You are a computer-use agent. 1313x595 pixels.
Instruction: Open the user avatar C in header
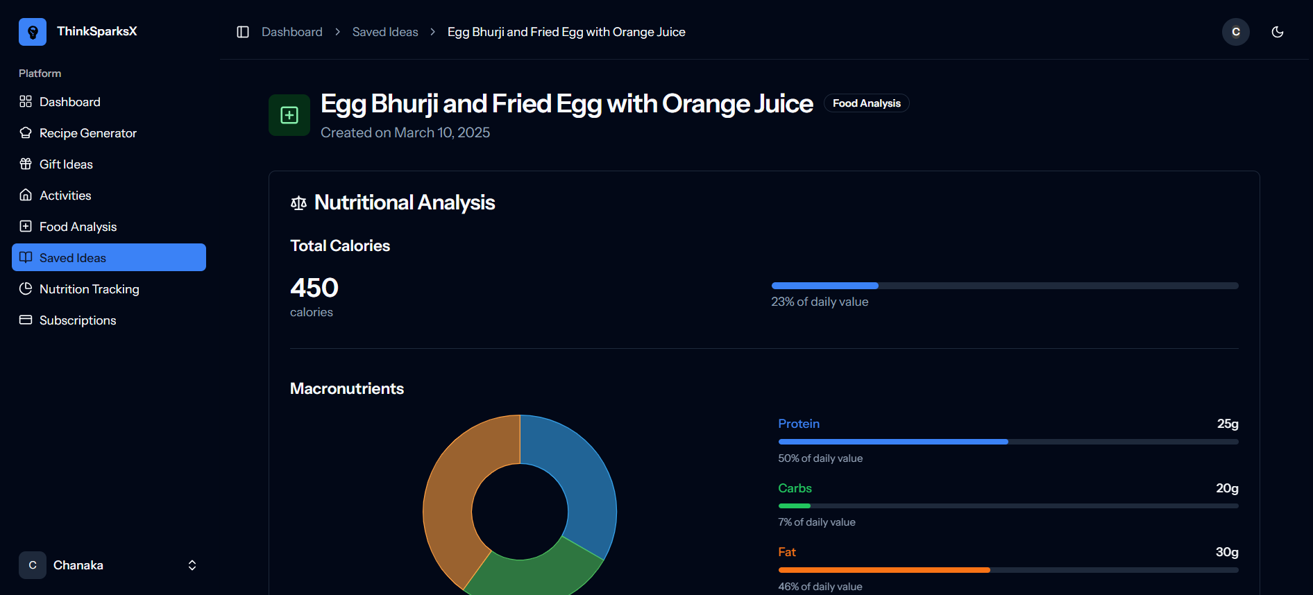click(x=1235, y=32)
